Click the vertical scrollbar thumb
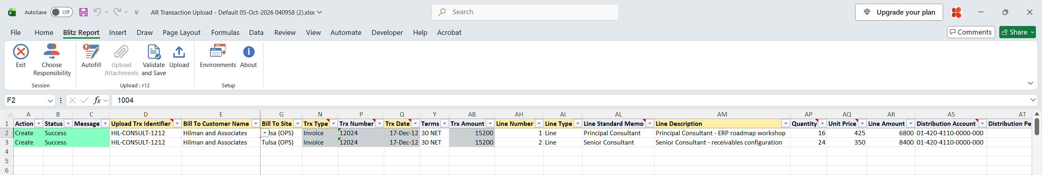Image resolution: width=1042 pixels, height=175 pixels. pos(1037,126)
